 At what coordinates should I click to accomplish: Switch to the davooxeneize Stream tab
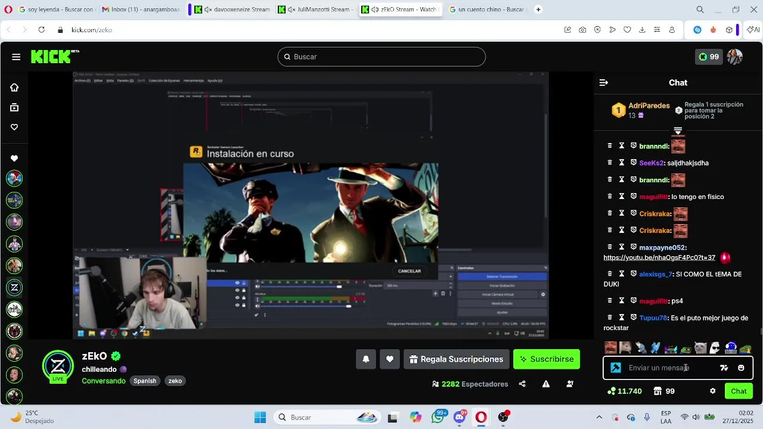tap(232, 10)
